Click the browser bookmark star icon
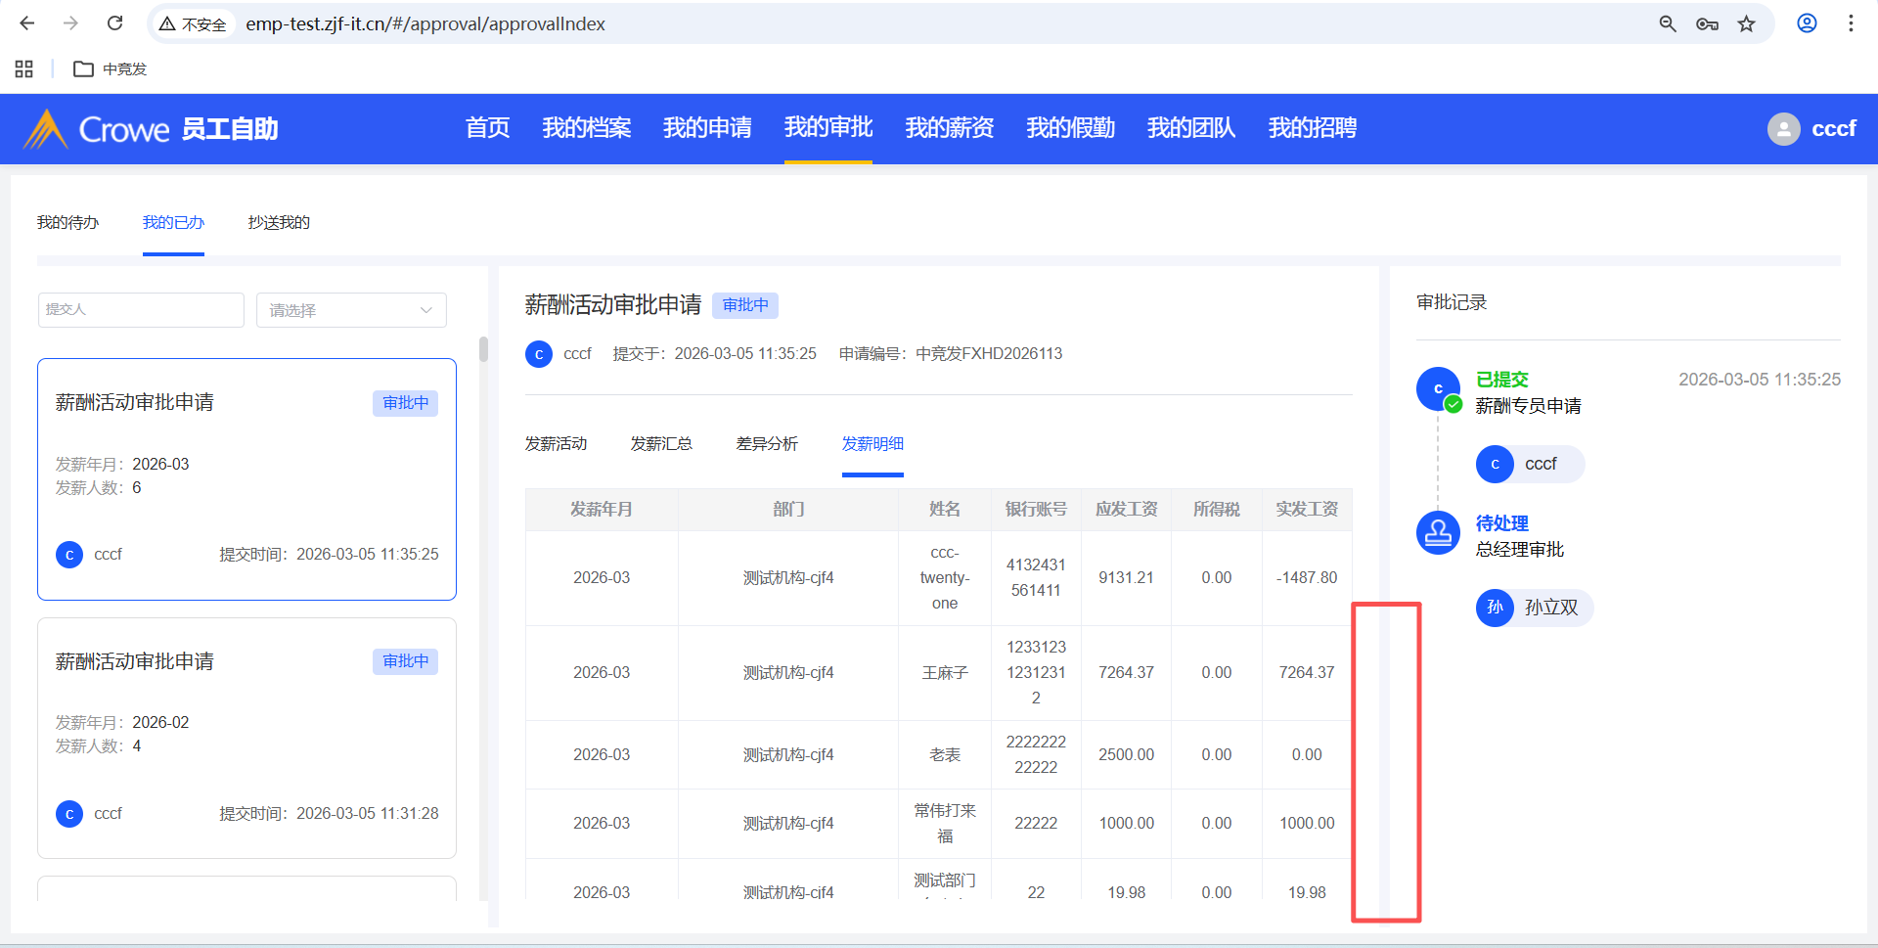The image size is (1878, 948). [1746, 24]
